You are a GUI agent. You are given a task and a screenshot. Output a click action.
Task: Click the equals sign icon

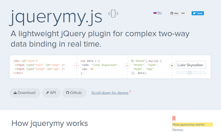pyautogui.click(x=172, y=65)
